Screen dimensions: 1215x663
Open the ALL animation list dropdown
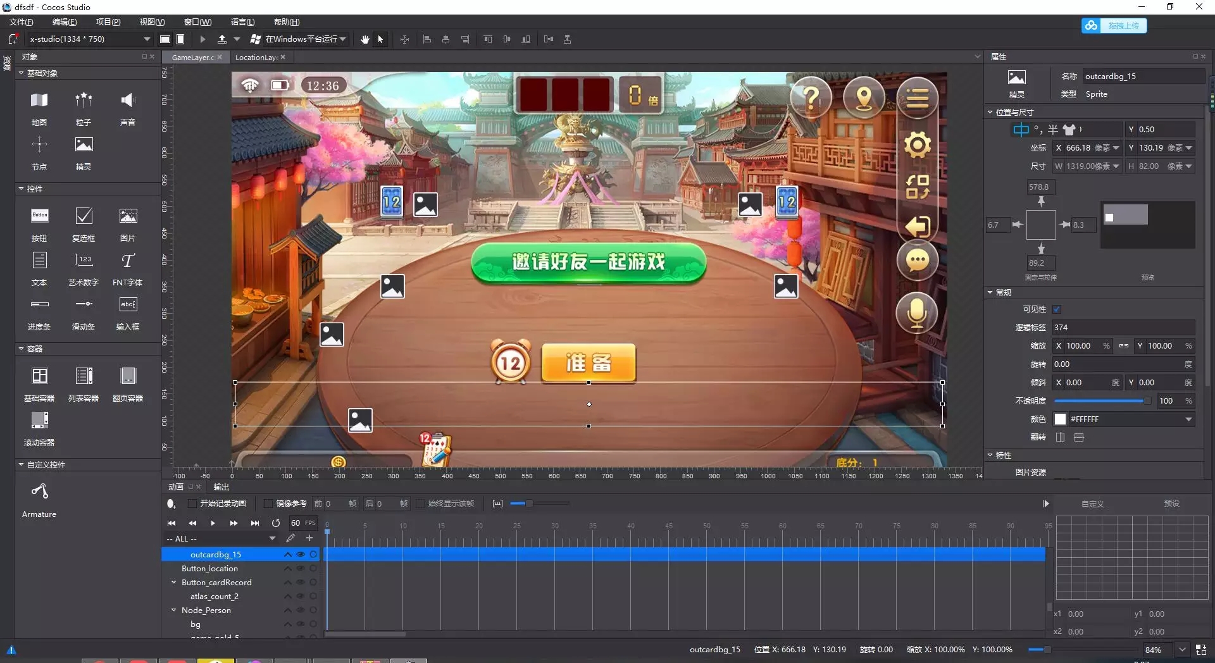pyautogui.click(x=272, y=538)
